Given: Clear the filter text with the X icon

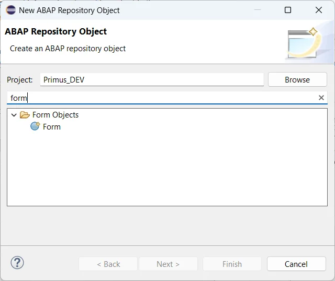Looking at the screenshot, I should point(321,98).
